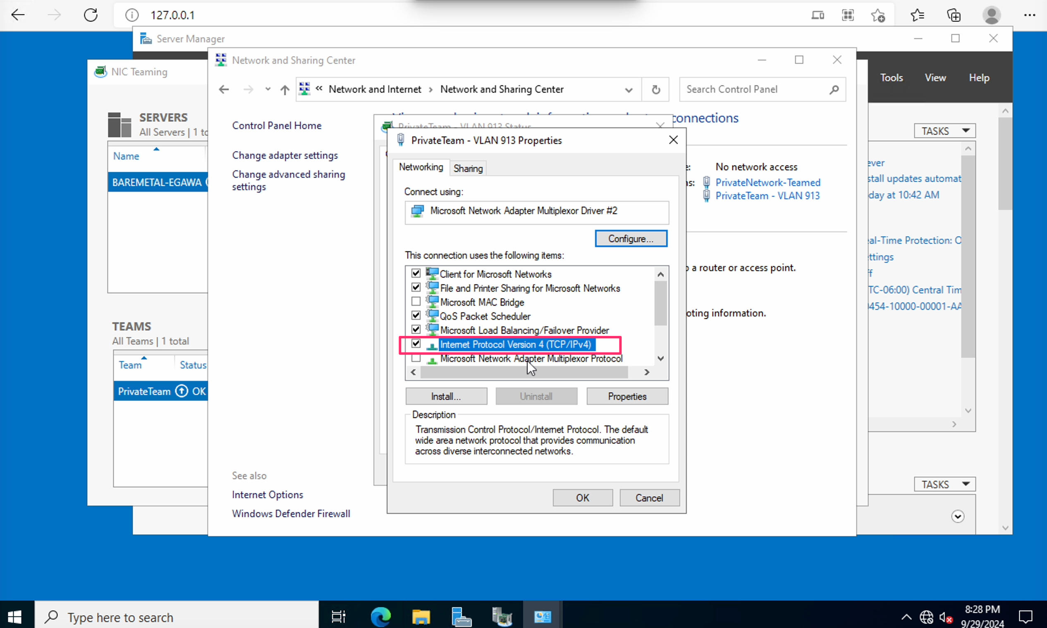The image size is (1047, 628).
Task: Click the Control Panel refresh icon
Action: click(x=656, y=89)
